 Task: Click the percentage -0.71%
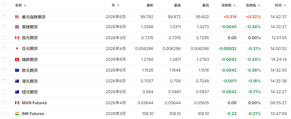(x=254, y=92)
